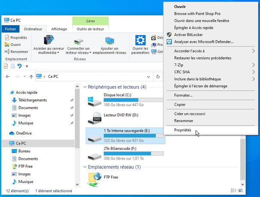Select FTP Free in navigation pane
Viewport: 260px width, 197px height.
coord(25,166)
